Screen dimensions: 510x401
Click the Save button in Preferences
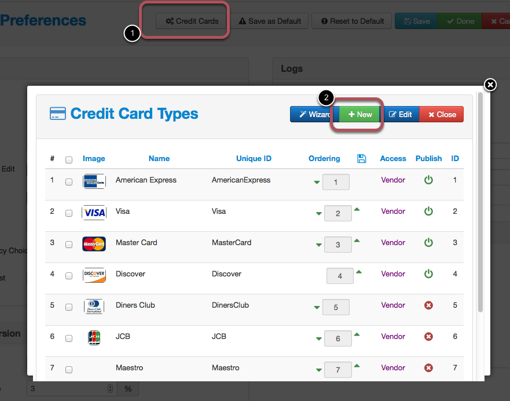(416, 21)
